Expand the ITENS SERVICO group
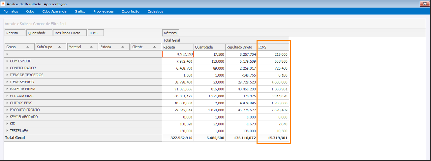431x161 pixels. coord(7,82)
